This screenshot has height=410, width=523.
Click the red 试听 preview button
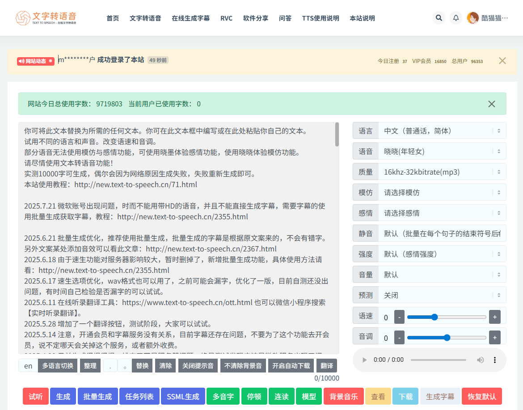click(36, 397)
